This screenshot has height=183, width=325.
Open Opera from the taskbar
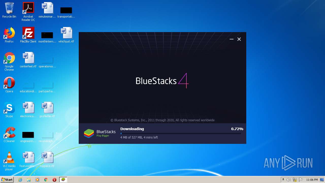pos(54,180)
